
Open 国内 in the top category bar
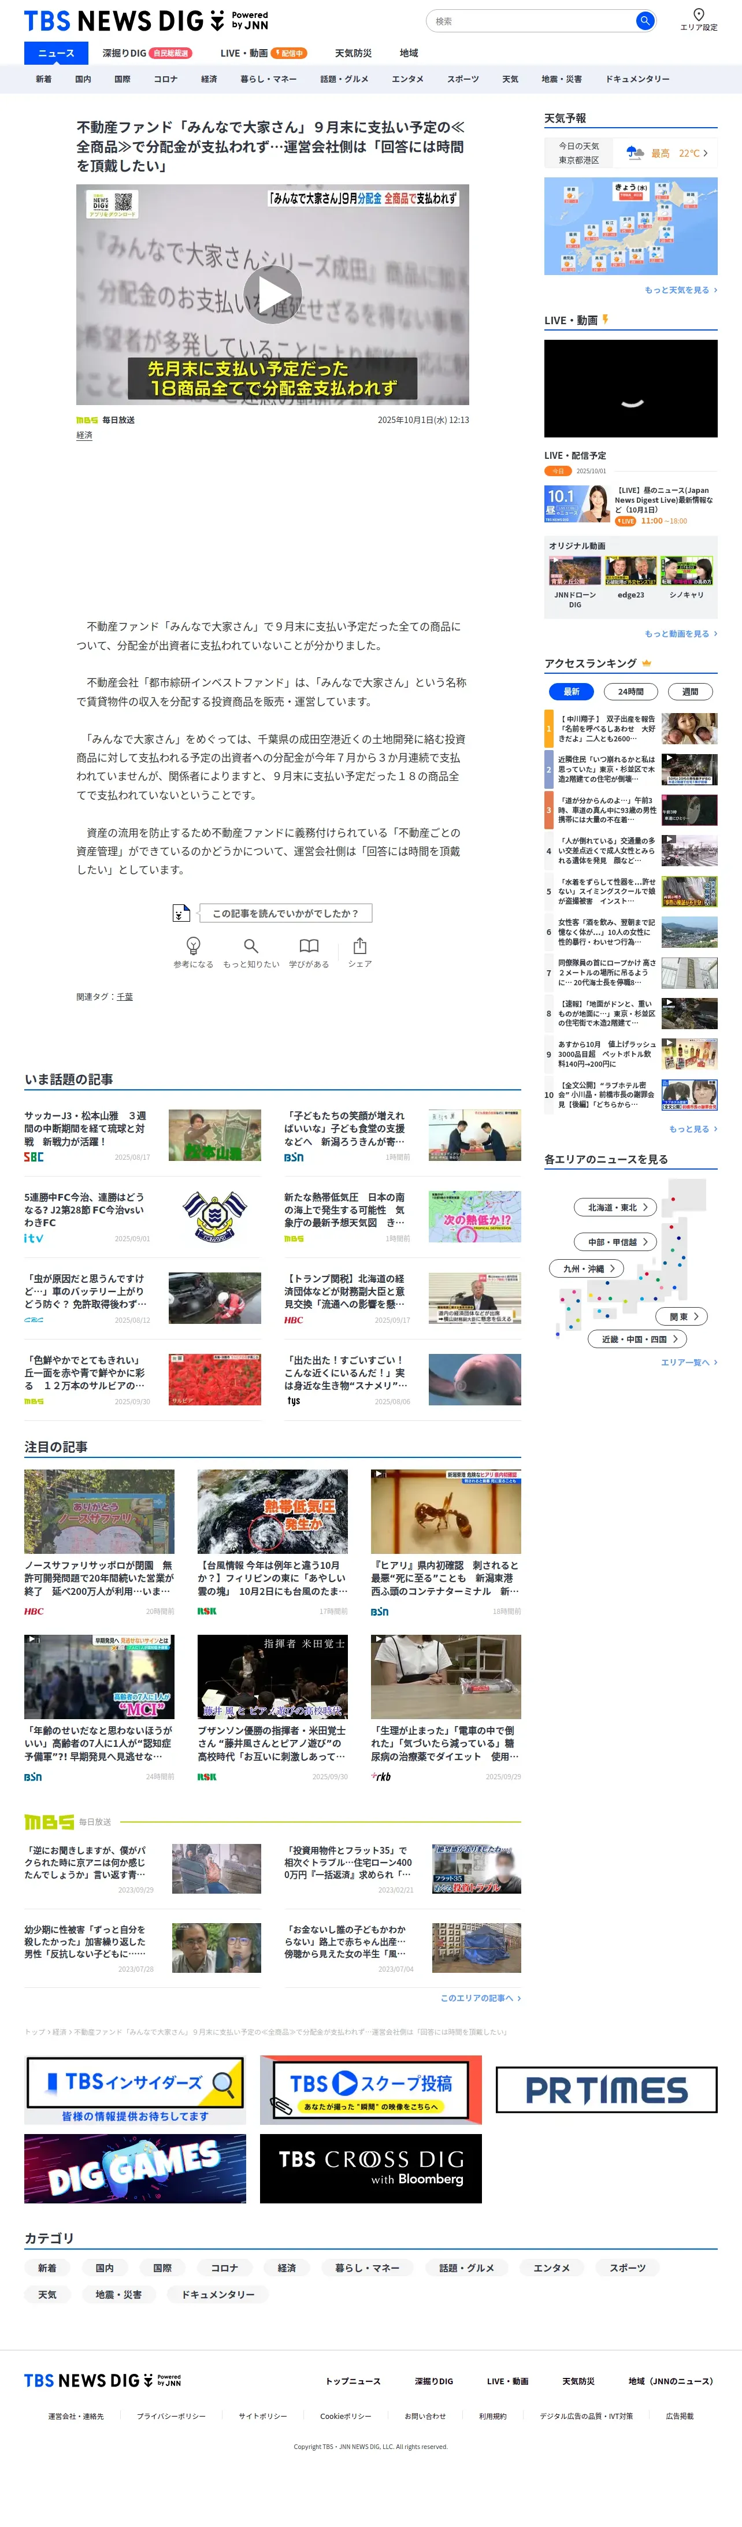tap(83, 80)
